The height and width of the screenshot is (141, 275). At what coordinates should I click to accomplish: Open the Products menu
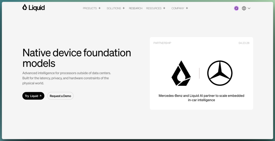[90, 8]
